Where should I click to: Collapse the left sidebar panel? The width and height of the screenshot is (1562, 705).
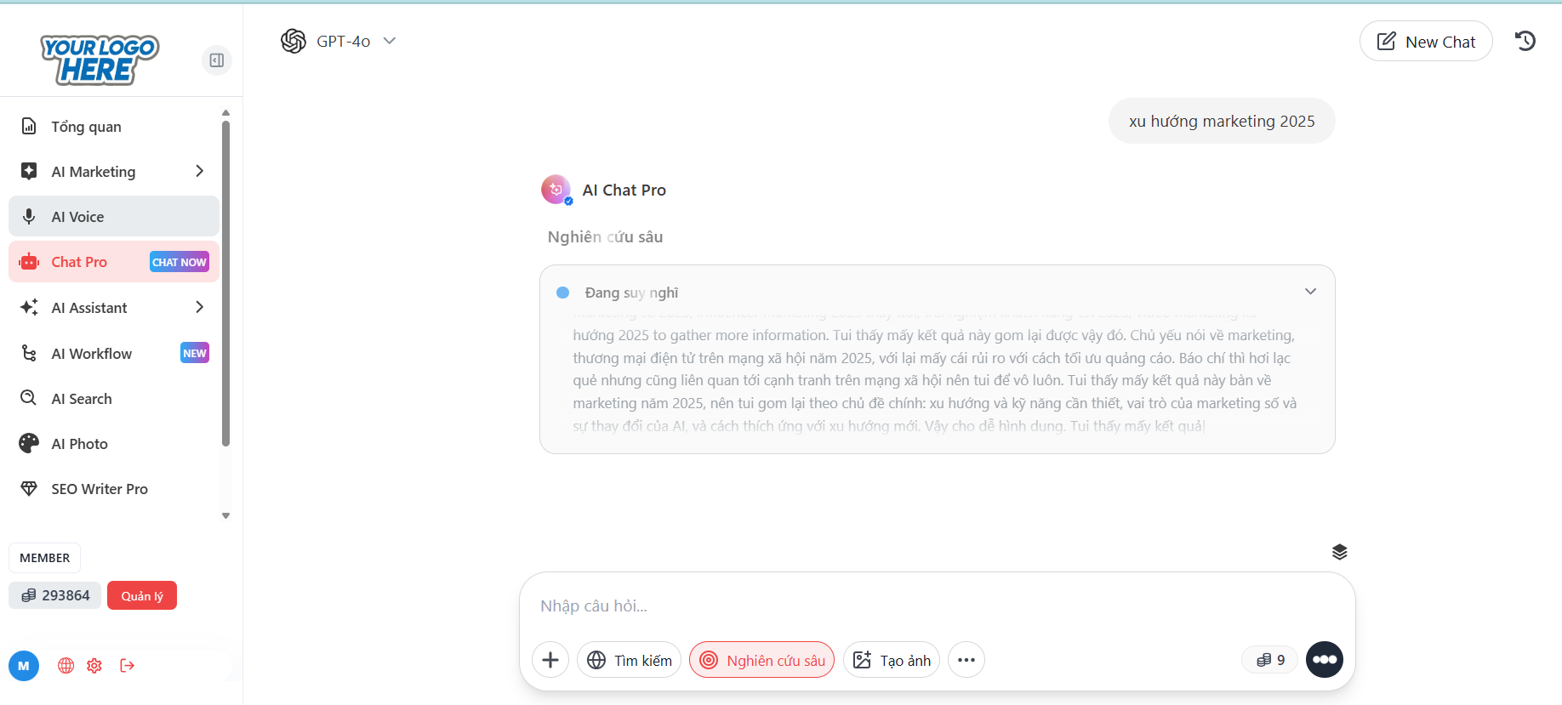[x=217, y=60]
